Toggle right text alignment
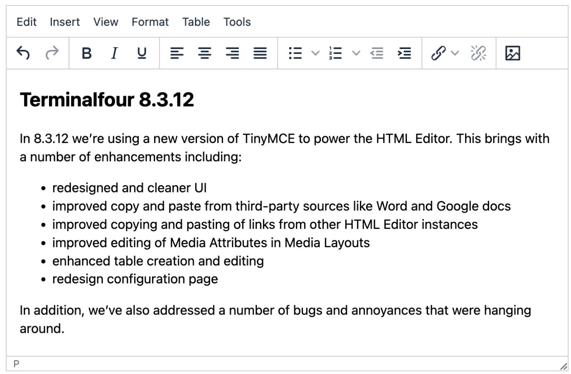Viewport: 571px width, 374px height. (232, 53)
